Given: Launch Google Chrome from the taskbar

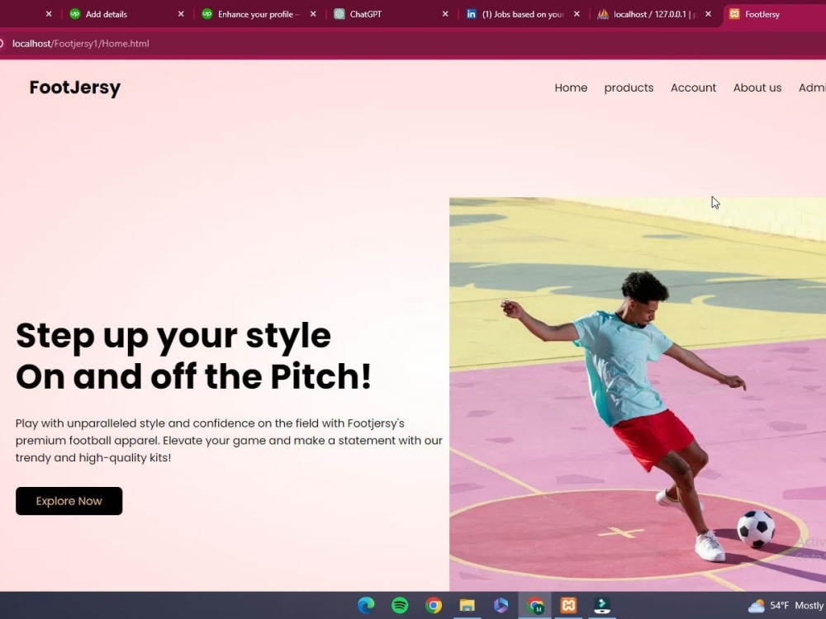Looking at the screenshot, I should [434, 605].
